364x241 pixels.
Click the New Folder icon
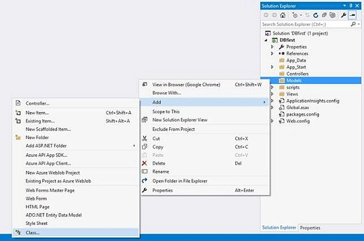pyautogui.click(x=18, y=137)
